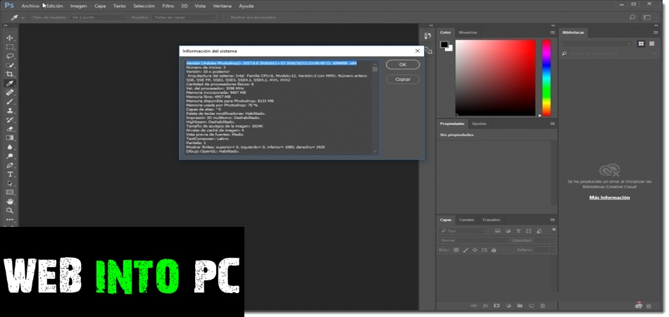Open the Relleno dropdown arrow
Viewport: 669px width, 317px height.
click(x=553, y=250)
